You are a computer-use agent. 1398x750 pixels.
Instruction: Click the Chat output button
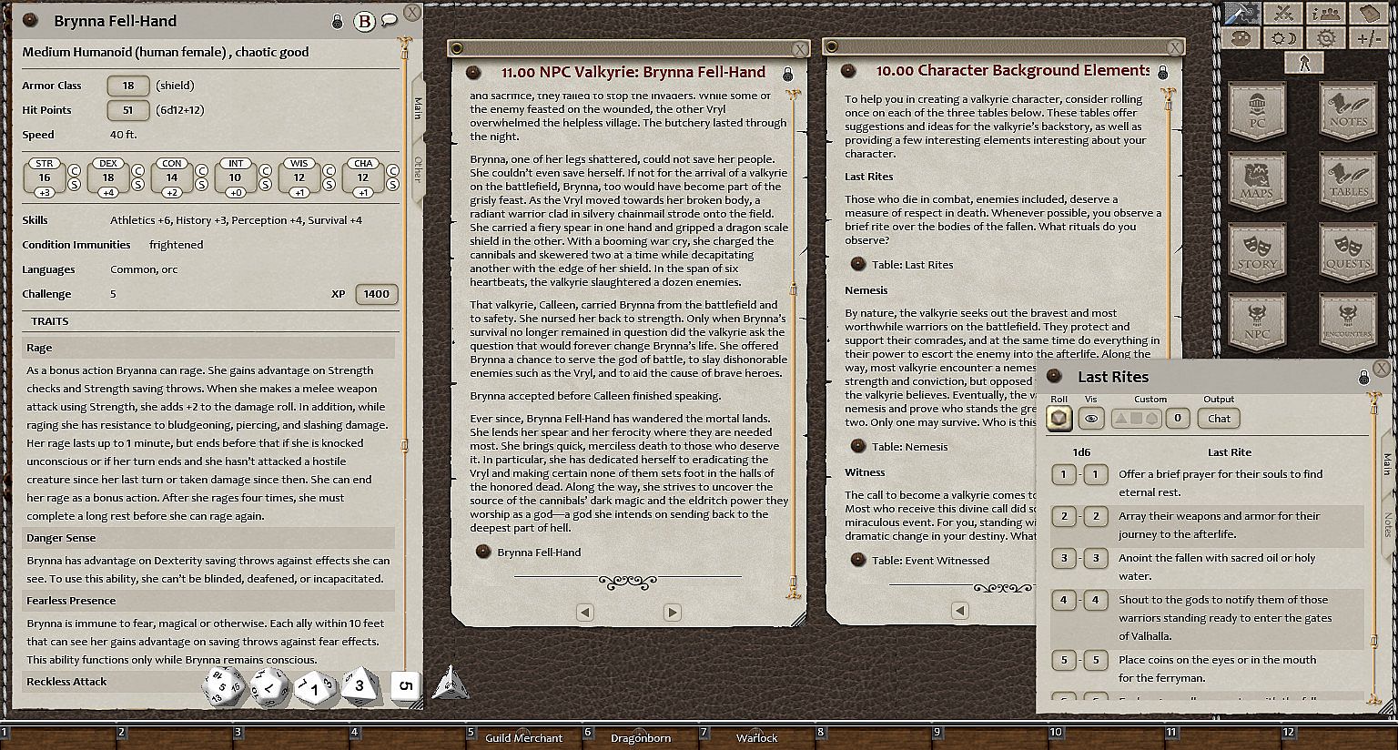tap(1220, 419)
